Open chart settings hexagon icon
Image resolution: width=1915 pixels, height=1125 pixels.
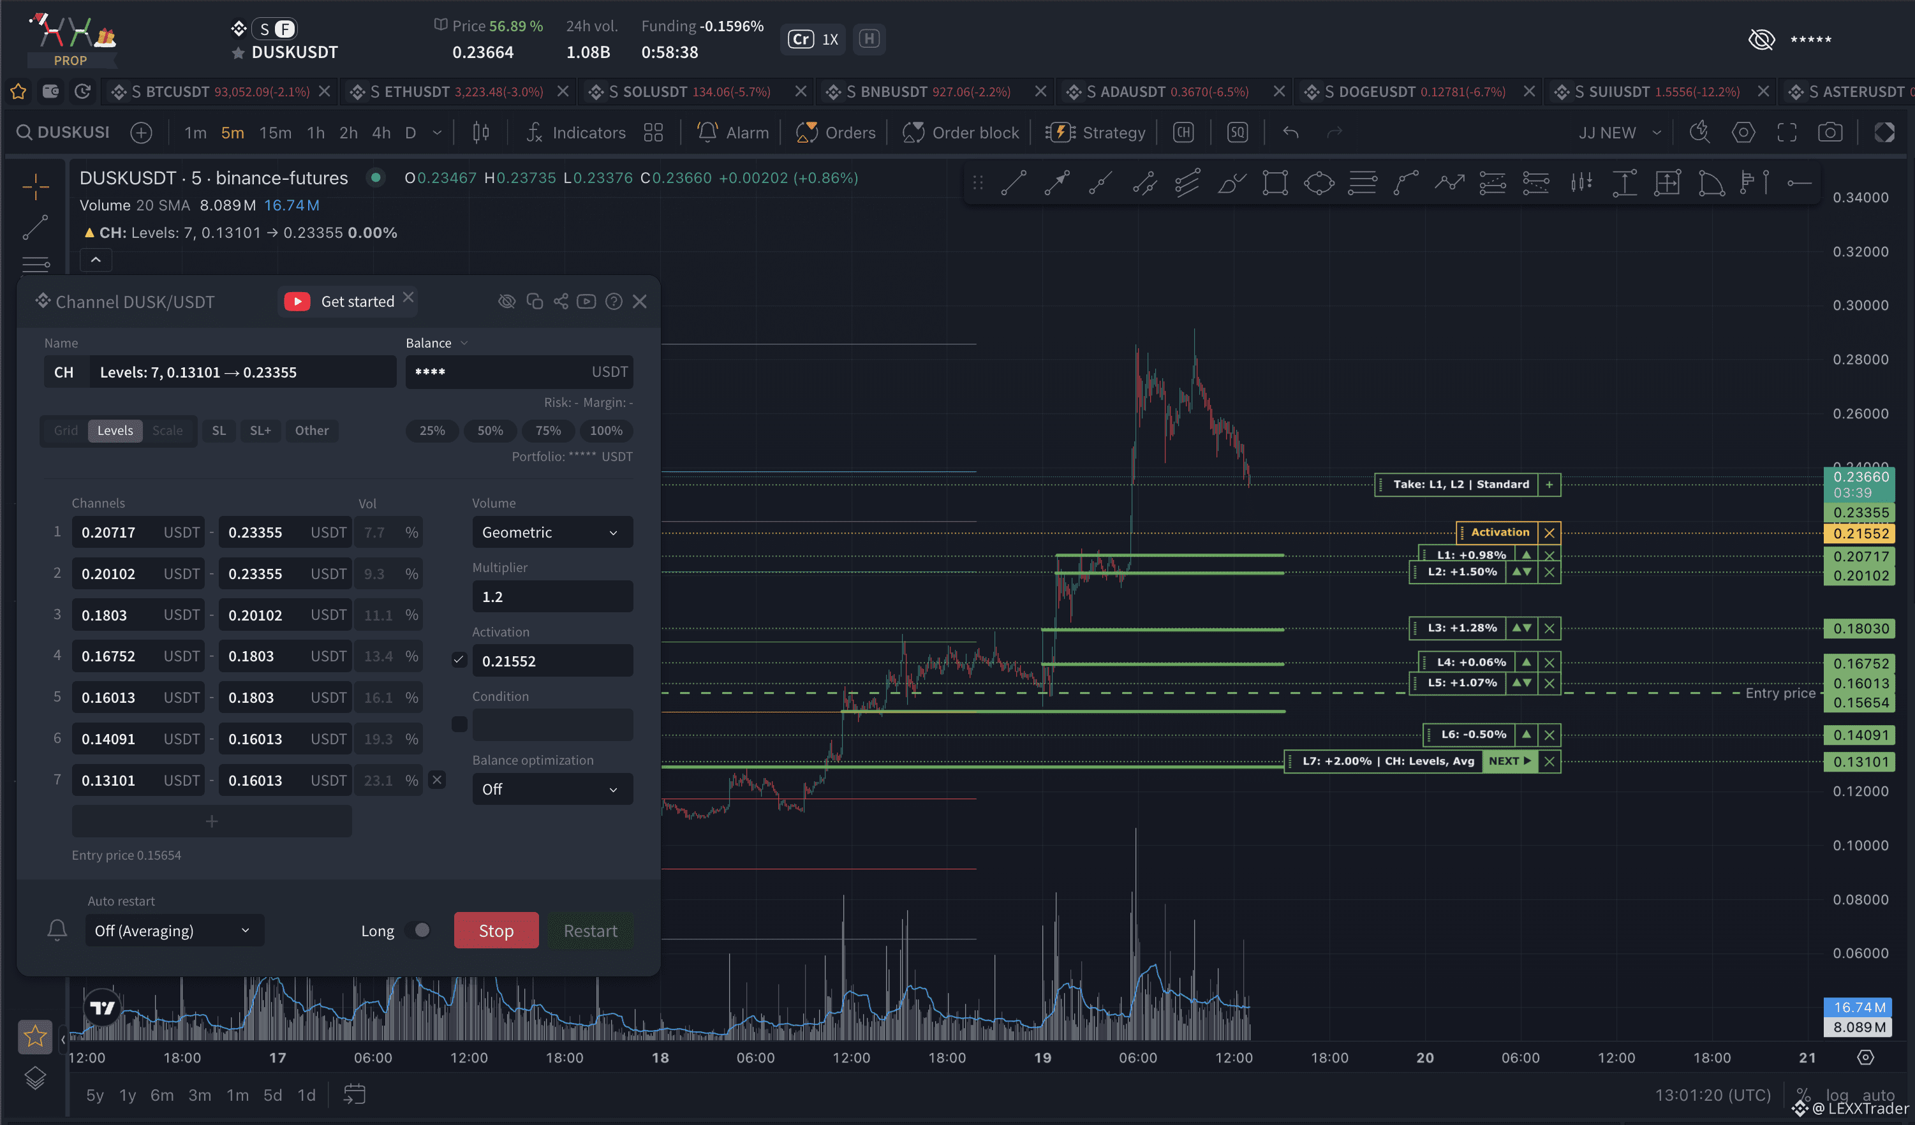[1743, 133]
